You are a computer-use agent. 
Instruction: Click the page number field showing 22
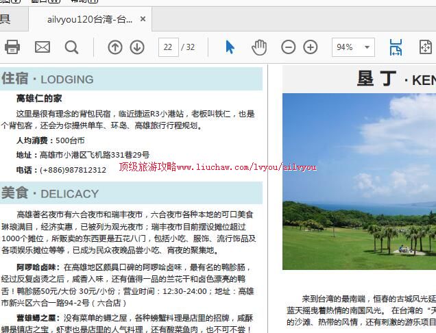(167, 47)
